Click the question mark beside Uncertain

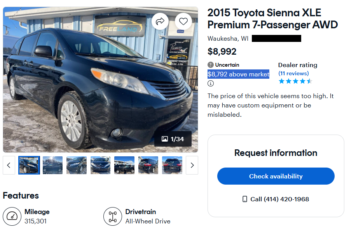coord(211,65)
